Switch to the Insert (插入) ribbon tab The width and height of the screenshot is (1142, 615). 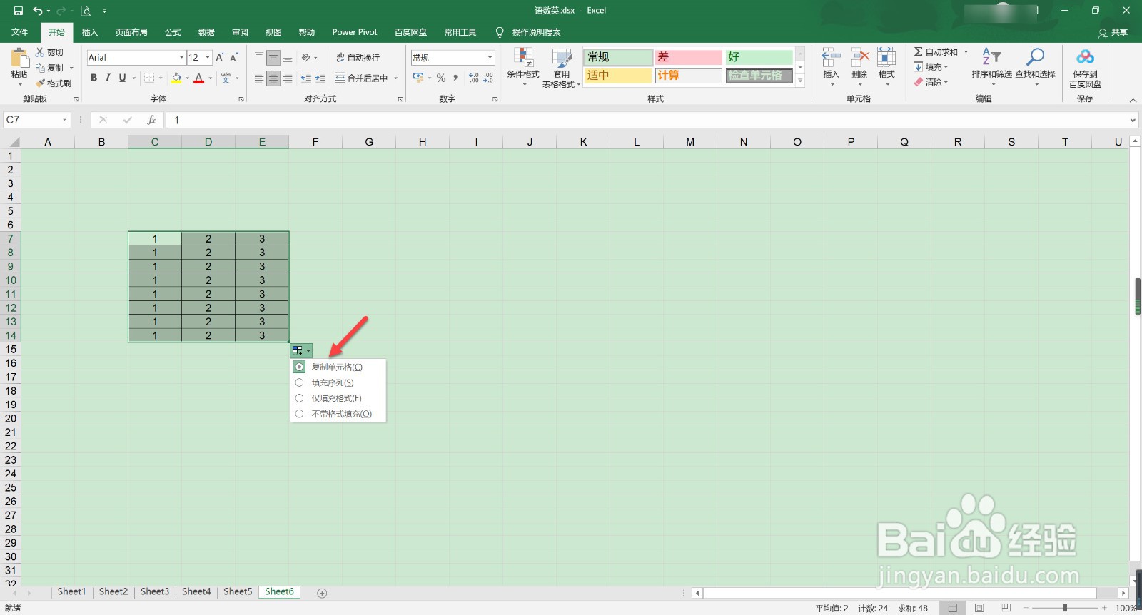90,32
